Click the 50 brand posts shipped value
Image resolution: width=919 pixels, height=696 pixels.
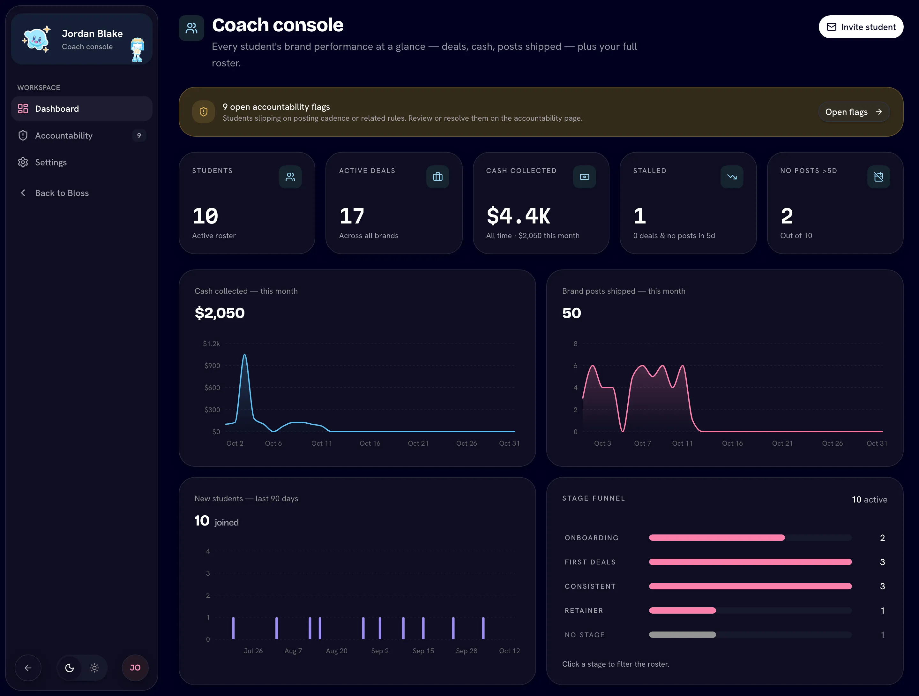pos(572,313)
